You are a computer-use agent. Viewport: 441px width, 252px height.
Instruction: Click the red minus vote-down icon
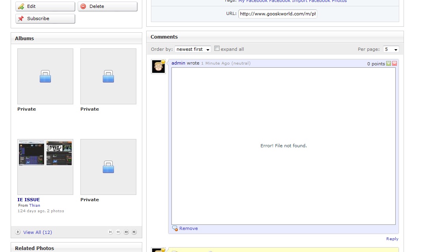coord(394,63)
